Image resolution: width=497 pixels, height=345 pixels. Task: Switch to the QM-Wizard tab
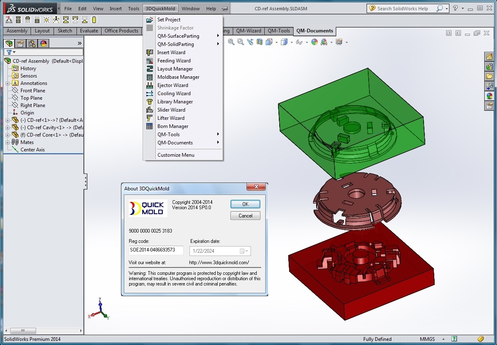249,31
